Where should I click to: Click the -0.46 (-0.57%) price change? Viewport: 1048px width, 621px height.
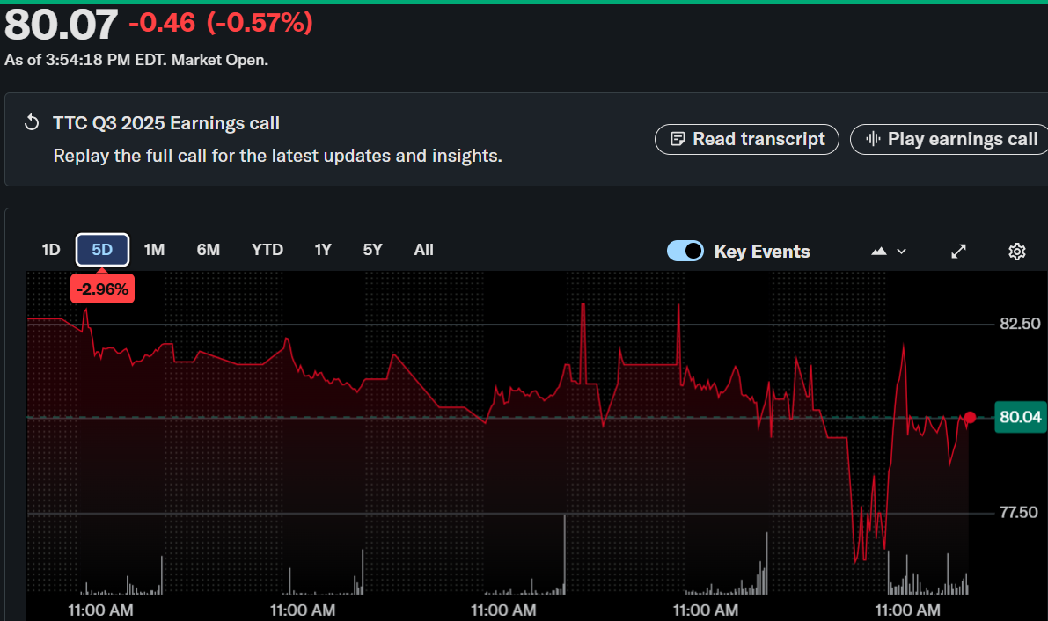pyautogui.click(x=221, y=24)
